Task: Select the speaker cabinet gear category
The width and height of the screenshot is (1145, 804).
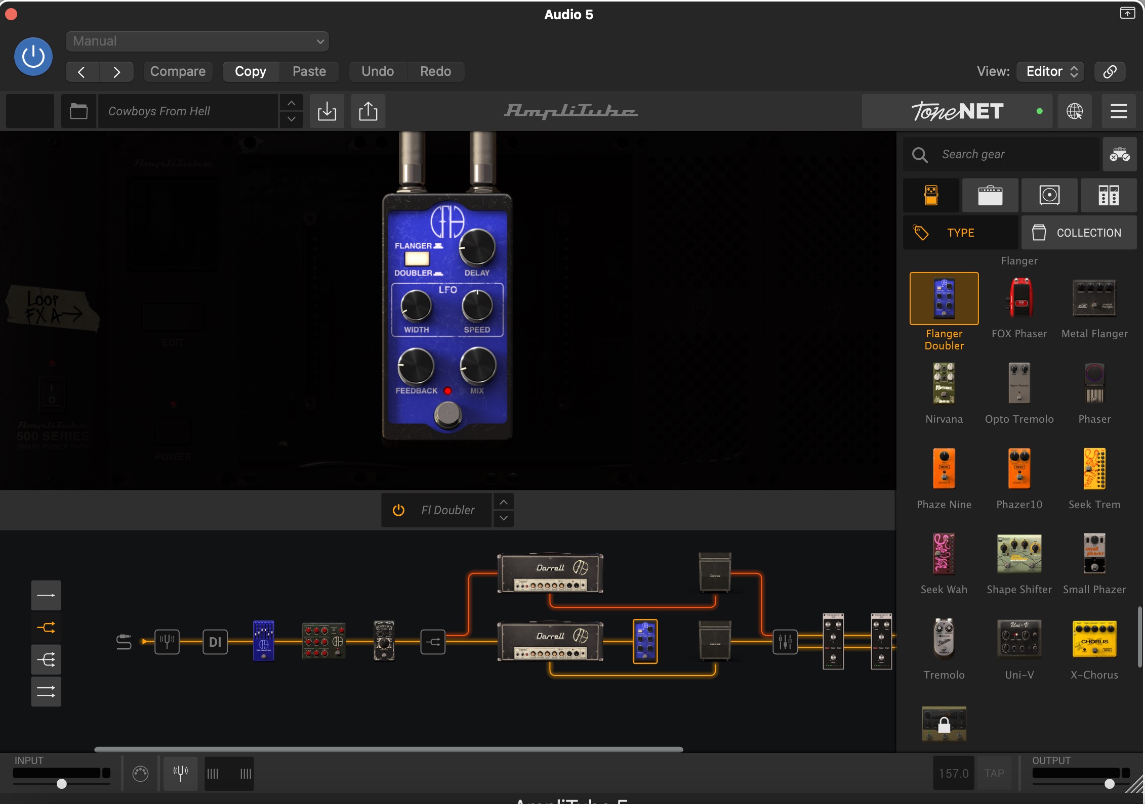Action: (1049, 195)
